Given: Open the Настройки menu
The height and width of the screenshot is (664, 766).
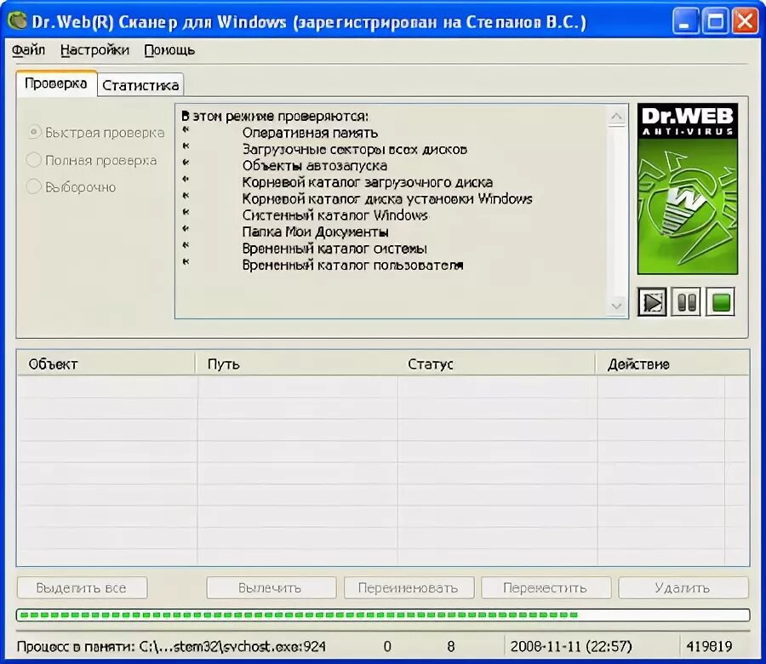Looking at the screenshot, I should point(94,50).
